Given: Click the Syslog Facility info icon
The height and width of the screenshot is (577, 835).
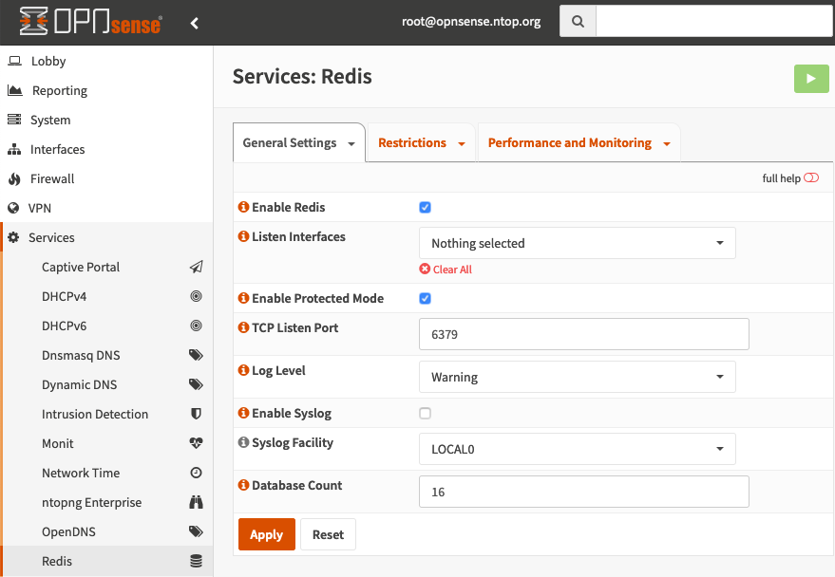Looking at the screenshot, I should 243,442.
